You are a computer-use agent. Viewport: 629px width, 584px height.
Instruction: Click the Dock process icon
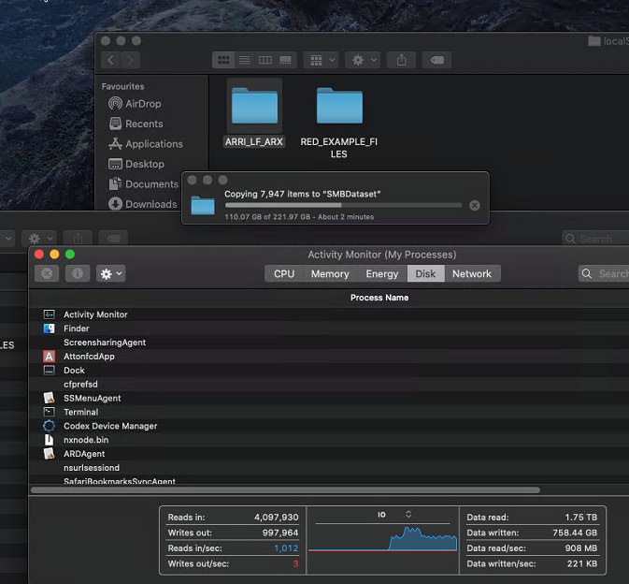point(49,371)
